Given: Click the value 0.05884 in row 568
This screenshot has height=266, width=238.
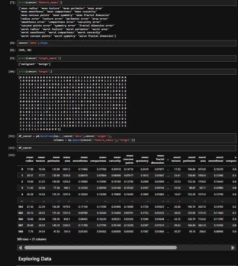Looking at the screenshot, I should click(160, 231).
